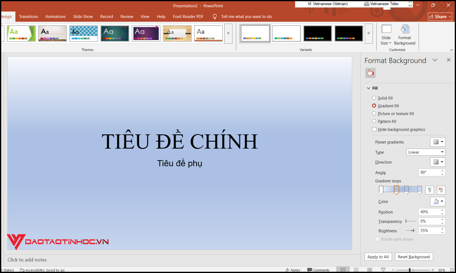Viewport: 456px width, 273px height.
Task: Open Format Background from the ribbon
Action: coord(405,34)
